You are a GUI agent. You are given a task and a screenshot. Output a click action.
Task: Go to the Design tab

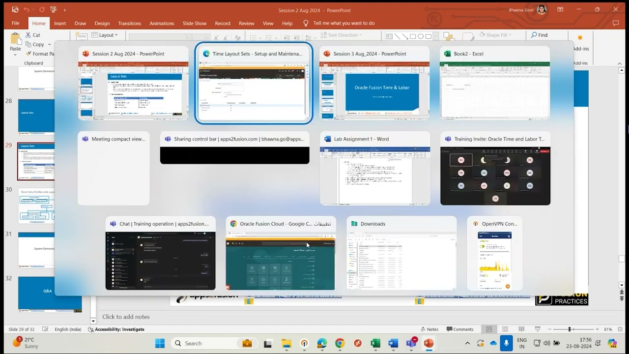[x=102, y=23]
